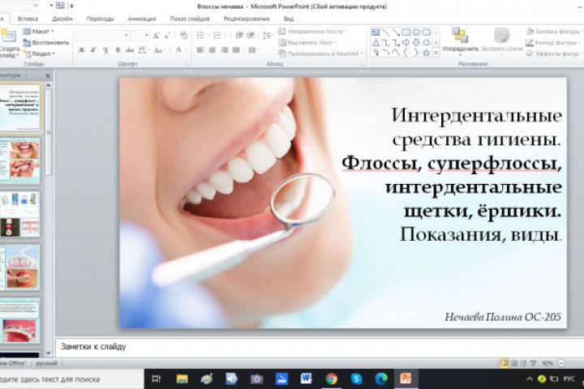The height and width of the screenshot is (389, 584).
Task: Open Дизайн tab
Action: click(x=62, y=19)
